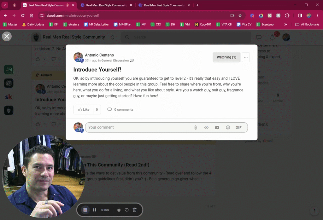
Task: Open the All Bookmarks folder
Action: [307, 25]
